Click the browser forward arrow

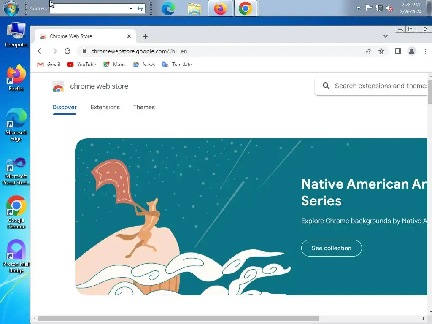pyautogui.click(x=54, y=51)
